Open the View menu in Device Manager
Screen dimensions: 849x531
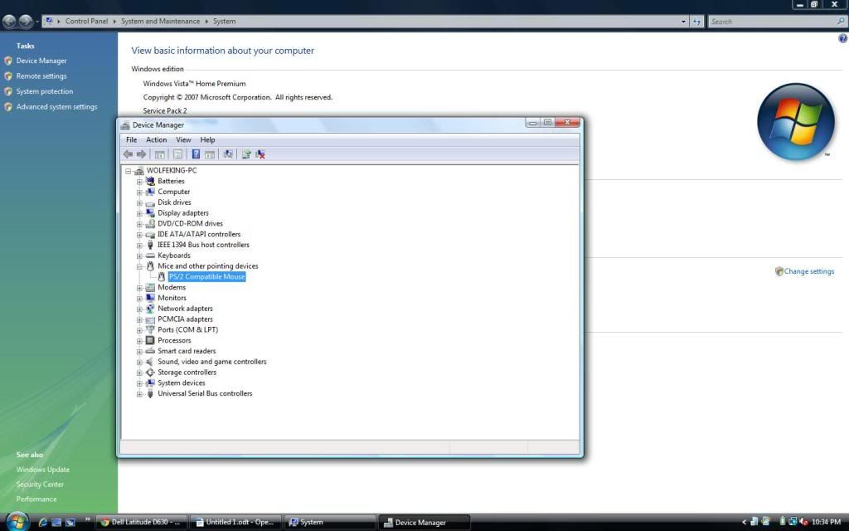click(x=183, y=139)
